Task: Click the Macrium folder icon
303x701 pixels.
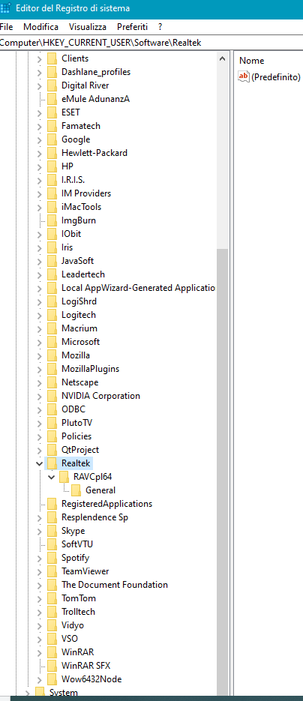Action: pyautogui.click(x=52, y=328)
